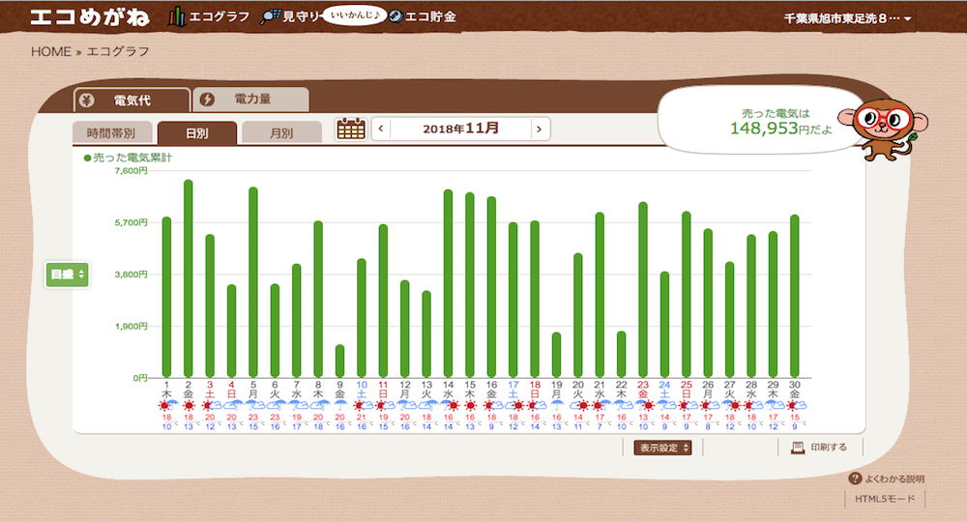Click the date label 23 金
The image size is (967, 522).
pos(643,389)
